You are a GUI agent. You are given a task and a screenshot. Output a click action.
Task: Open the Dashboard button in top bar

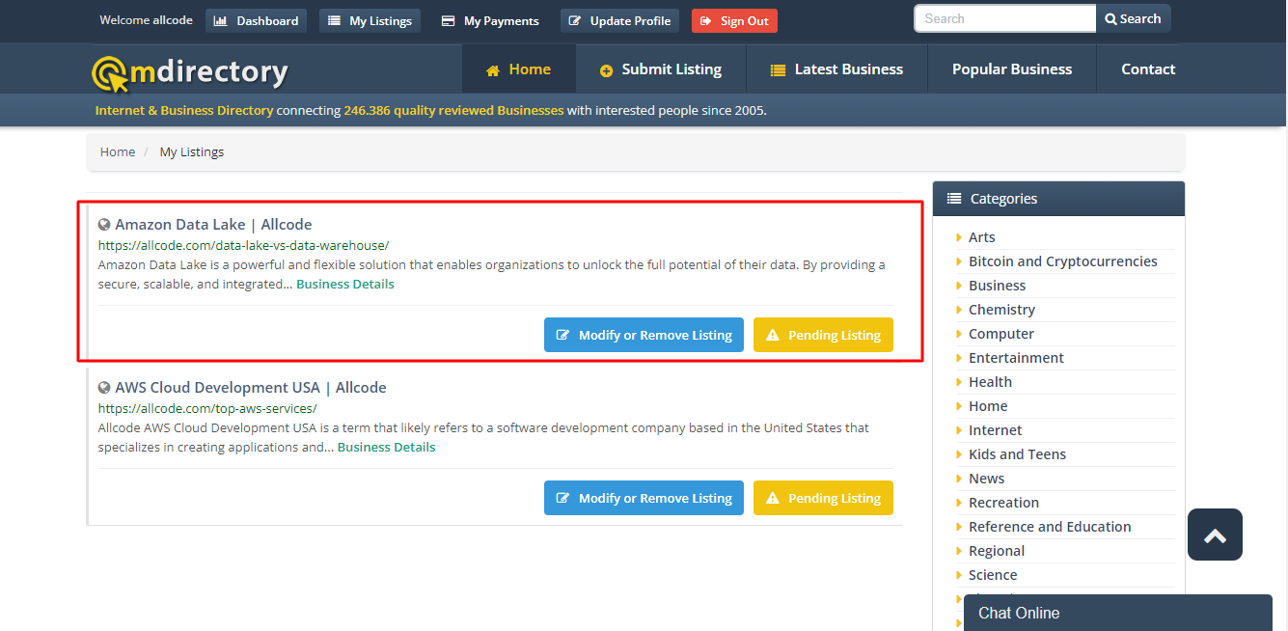click(x=256, y=20)
